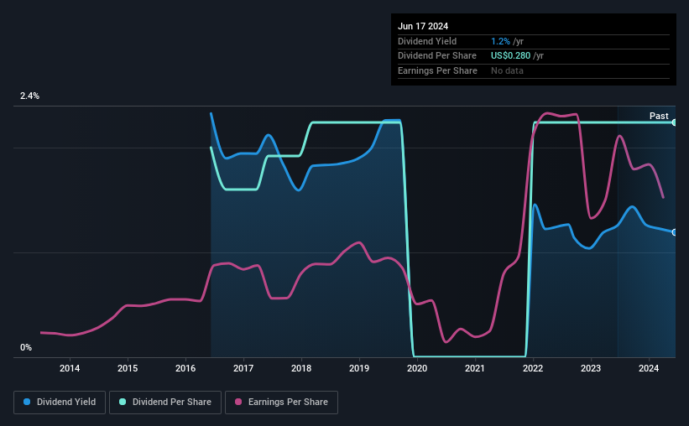Click the 2.4% y-axis label
This screenshot has height=426, width=689.
point(29,96)
